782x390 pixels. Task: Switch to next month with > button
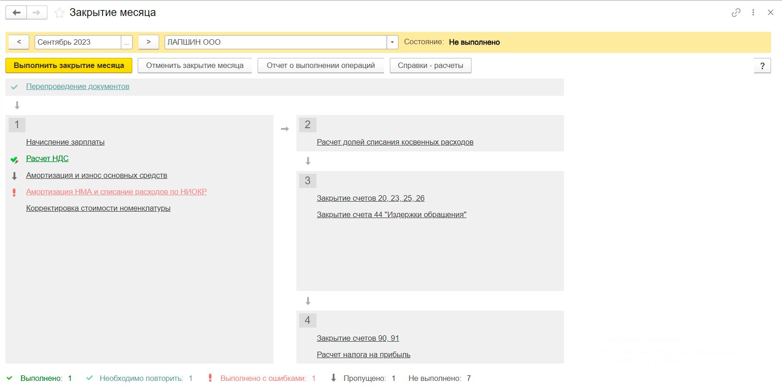149,42
